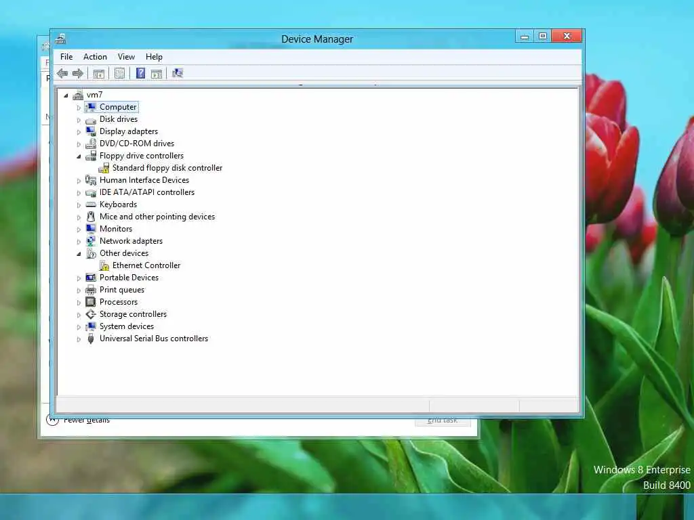Click the Keyboards icon
Viewport: 694px width, 520px height.
(91, 204)
